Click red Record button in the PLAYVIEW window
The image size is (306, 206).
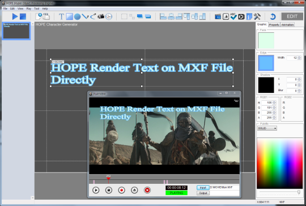(121, 190)
